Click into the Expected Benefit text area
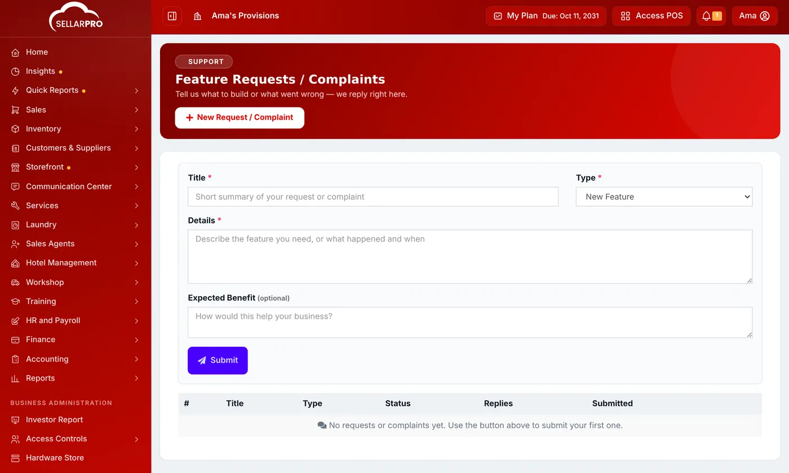789x473 pixels. pos(470,322)
